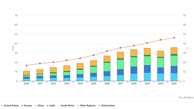Click the United States segment of 2019 bar
This screenshot has width=194, height=109.
pyautogui.click(x=147, y=77)
